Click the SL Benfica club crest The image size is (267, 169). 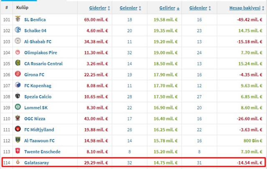[18, 19]
